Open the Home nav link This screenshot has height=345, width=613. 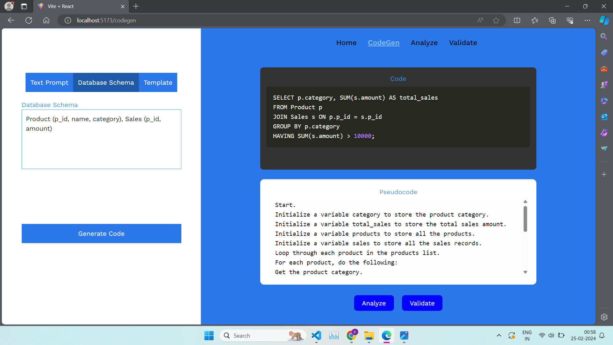pyautogui.click(x=346, y=43)
